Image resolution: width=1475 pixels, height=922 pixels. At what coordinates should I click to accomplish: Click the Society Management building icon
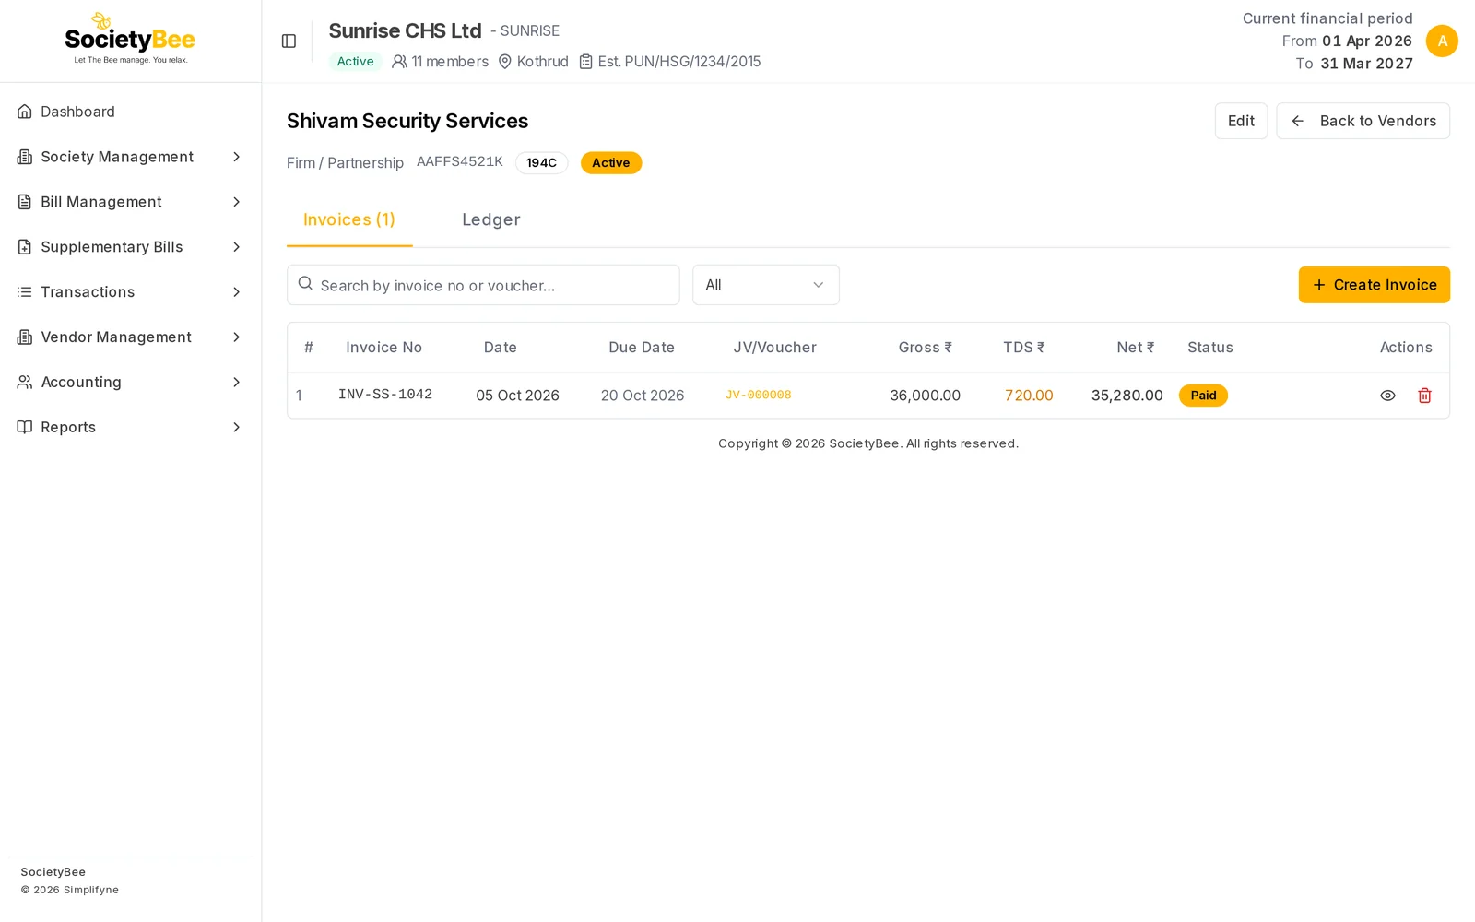pyautogui.click(x=25, y=157)
